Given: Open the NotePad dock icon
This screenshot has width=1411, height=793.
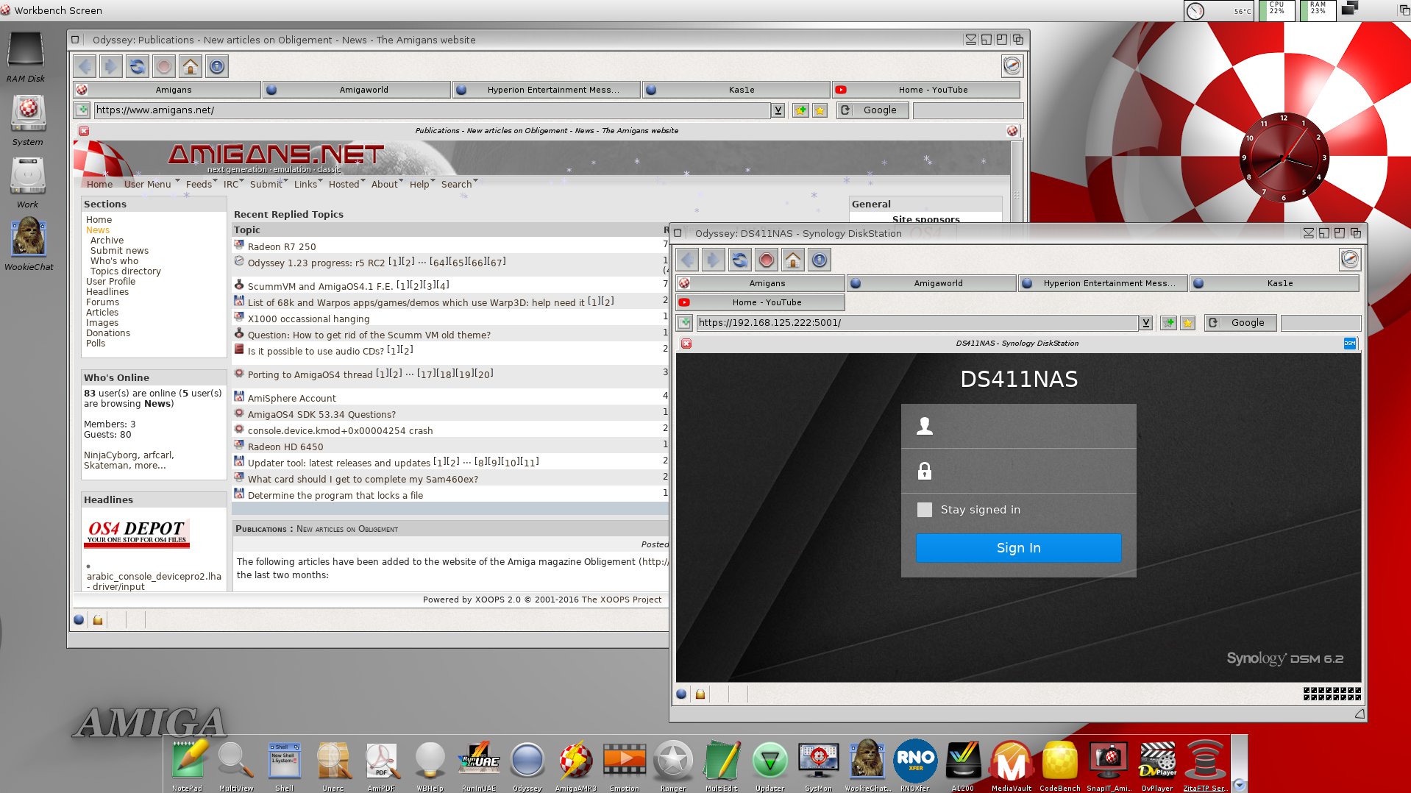Looking at the screenshot, I should click(188, 761).
